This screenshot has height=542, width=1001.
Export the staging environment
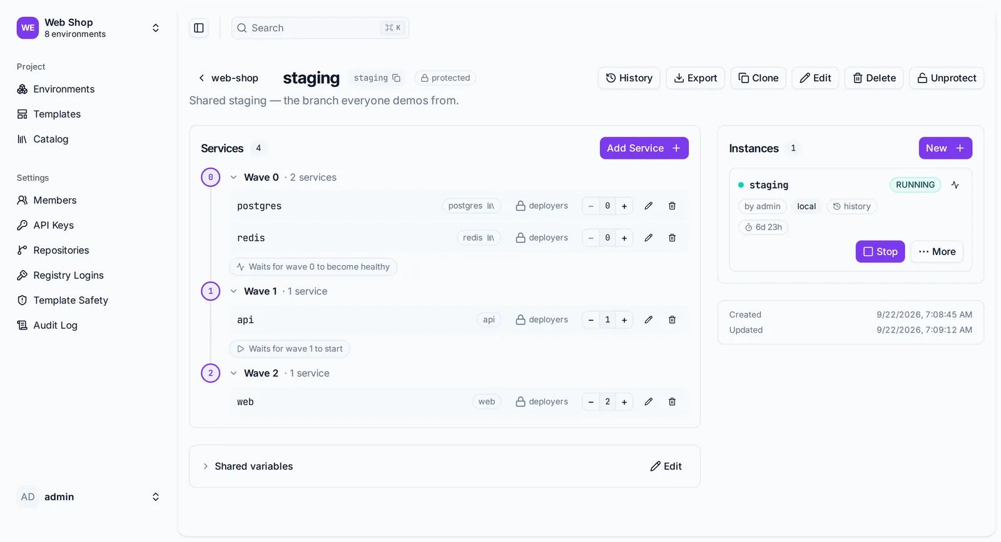[695, 78]
